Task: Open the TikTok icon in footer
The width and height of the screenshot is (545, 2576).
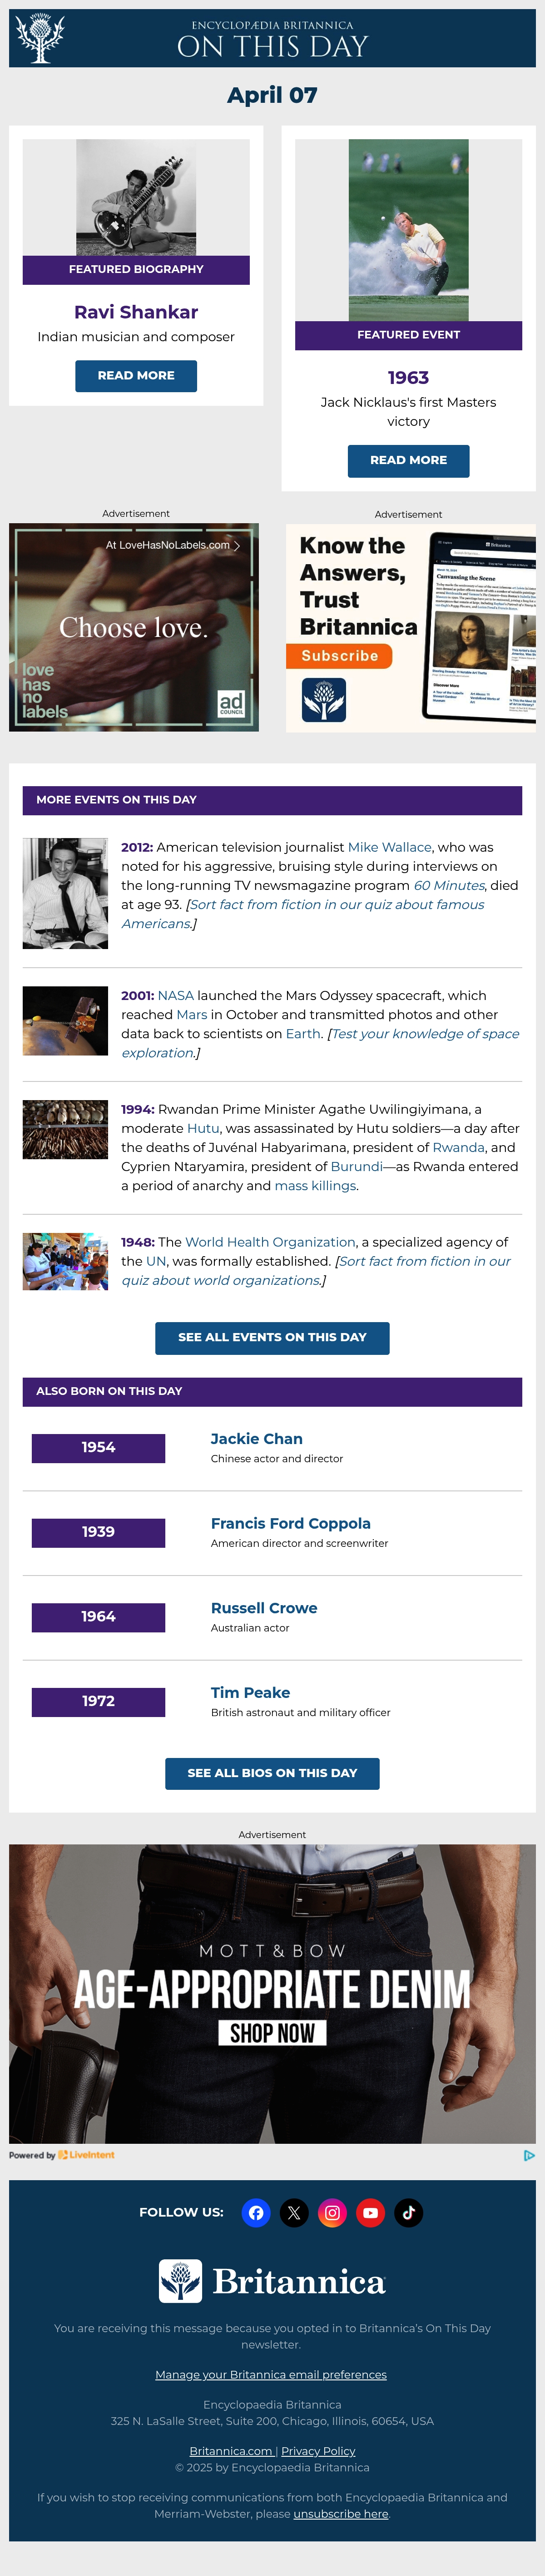Action: (x=408, y=2212)
